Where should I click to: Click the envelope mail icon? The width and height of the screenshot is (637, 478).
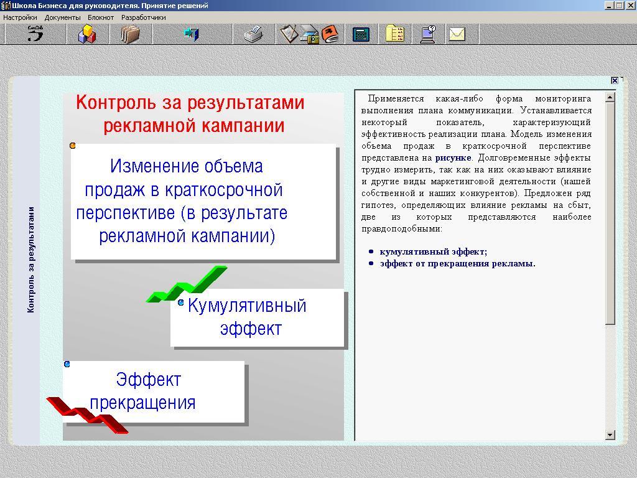click(x=457, y=35)
